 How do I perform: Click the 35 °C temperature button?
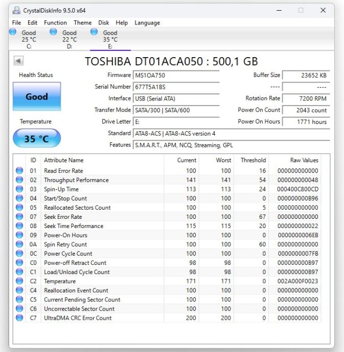pos(37,138)
